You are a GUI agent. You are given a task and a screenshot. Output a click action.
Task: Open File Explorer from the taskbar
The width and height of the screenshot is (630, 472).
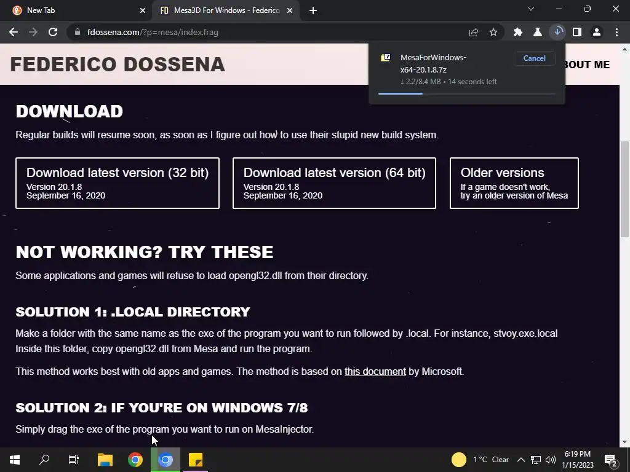click(x=105, y=460)
